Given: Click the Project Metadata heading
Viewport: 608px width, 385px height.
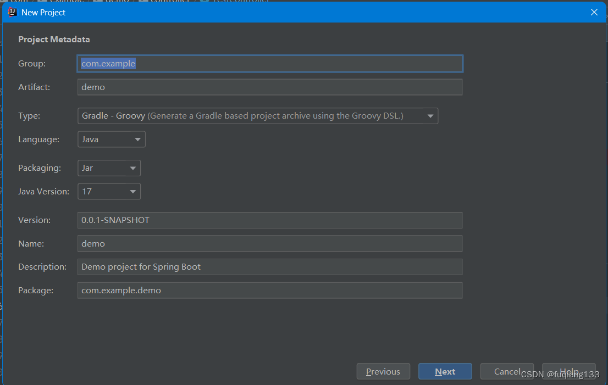Looking at the screenshot, I should pos(54,40).
